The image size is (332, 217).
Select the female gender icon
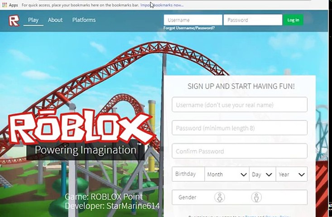(x=219, y=198)
